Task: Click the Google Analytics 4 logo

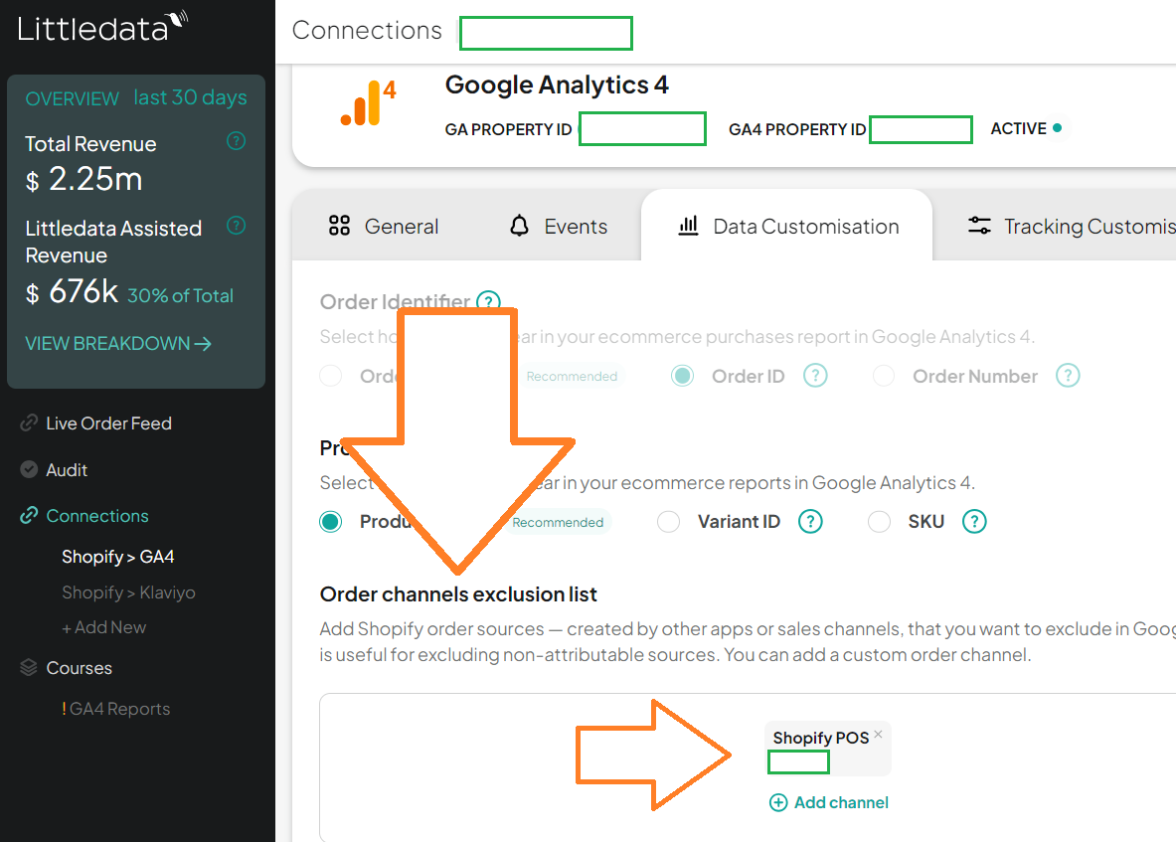Action: pyautogui.click(x=368, y=102)
